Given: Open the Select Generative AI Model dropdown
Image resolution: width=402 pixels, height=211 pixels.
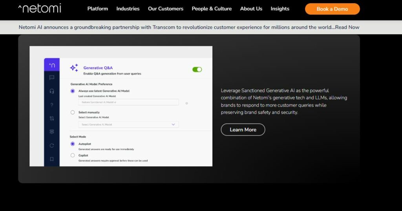Looking at the screenshot, I should point(128,125).
